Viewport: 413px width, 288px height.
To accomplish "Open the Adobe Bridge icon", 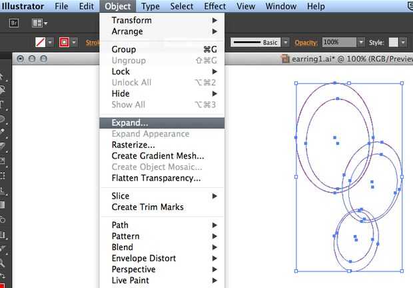I will coord(14,23).
